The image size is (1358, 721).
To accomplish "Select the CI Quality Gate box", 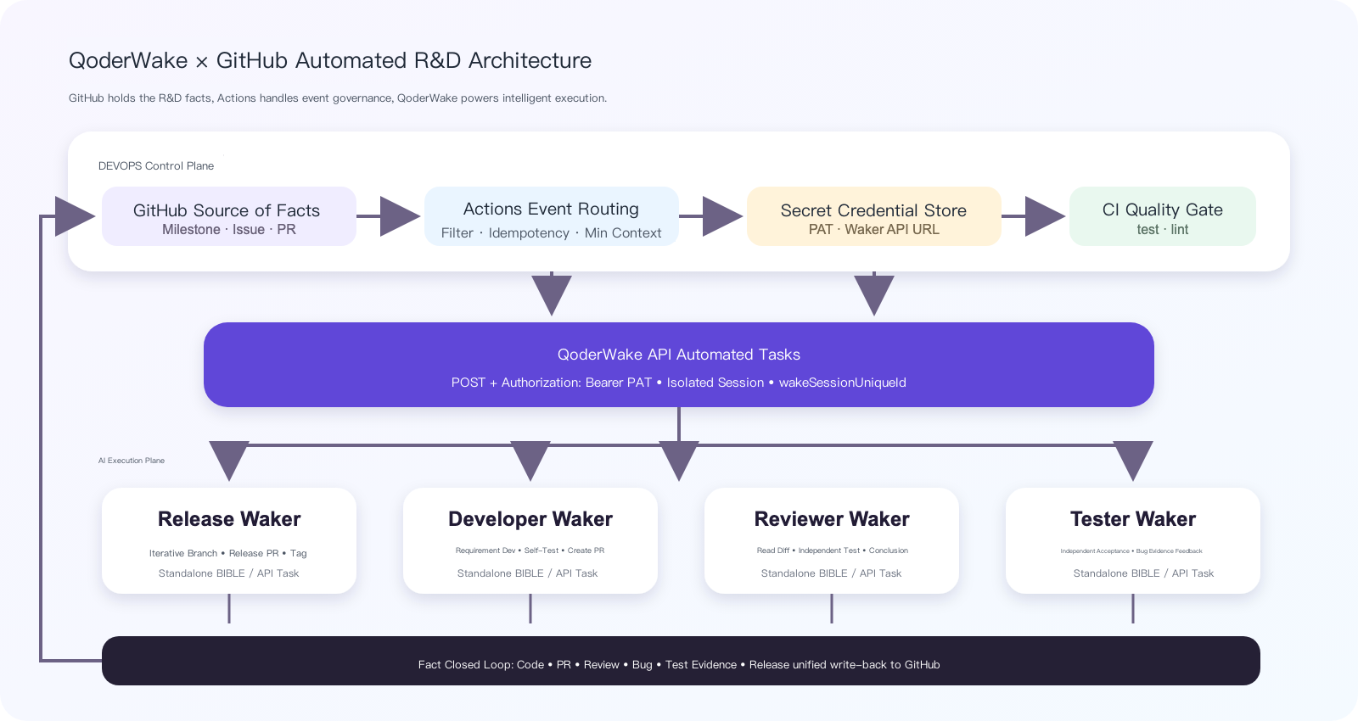I will point(1163,216).
